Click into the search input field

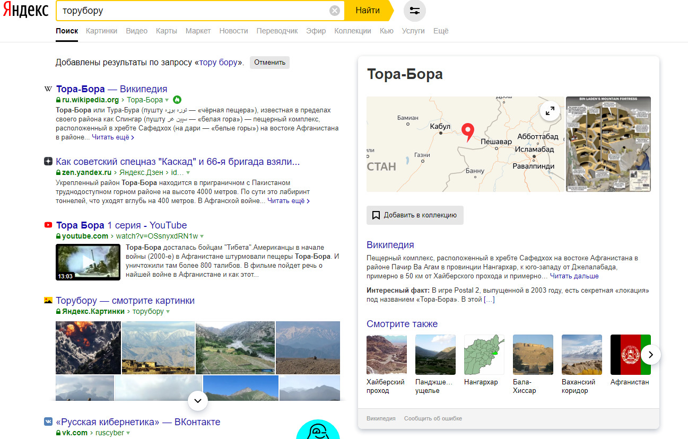191,11
